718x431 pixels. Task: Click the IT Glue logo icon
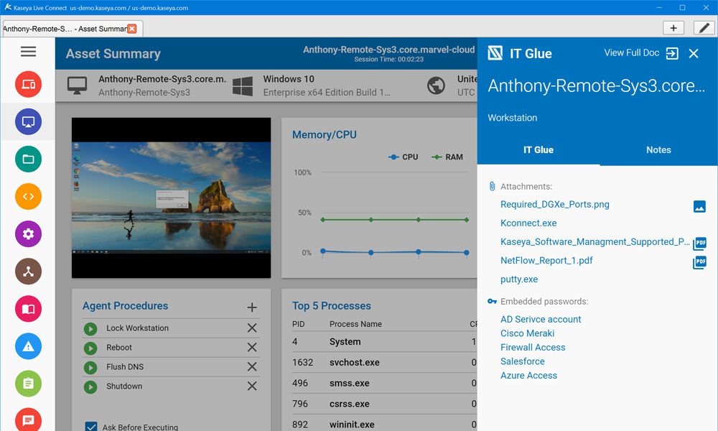point(495,53)
